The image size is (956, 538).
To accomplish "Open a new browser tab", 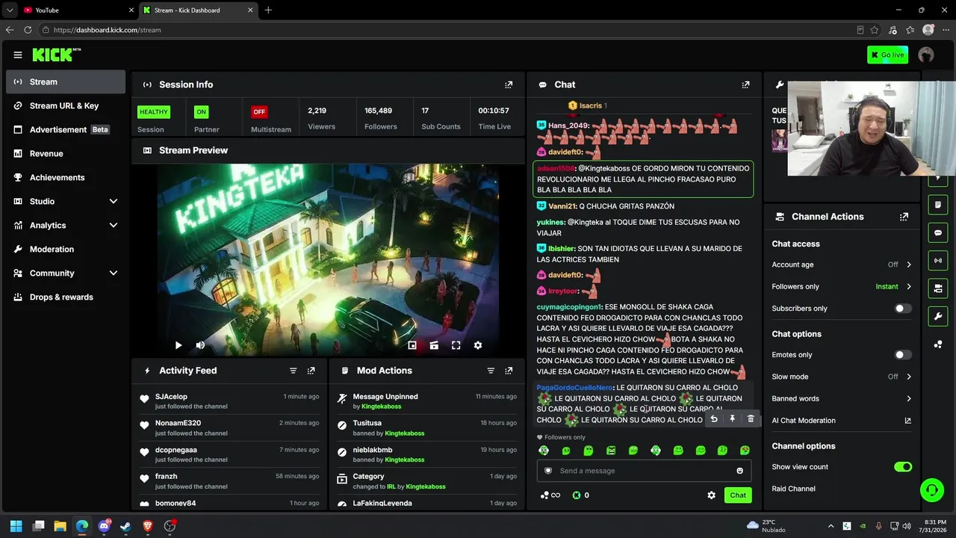I will coord(268,10).
